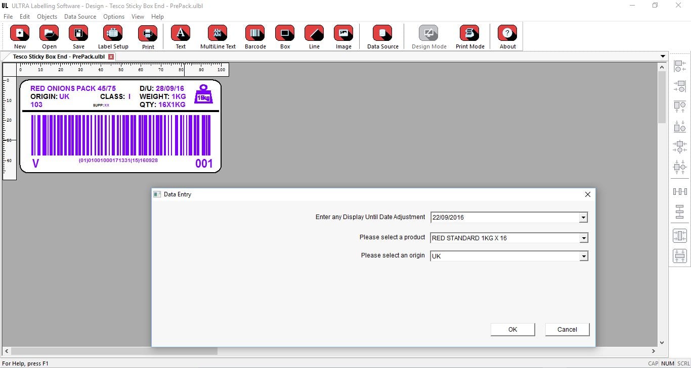Save the label using Save icon
The image size is (691, 368).
[78, 33]
